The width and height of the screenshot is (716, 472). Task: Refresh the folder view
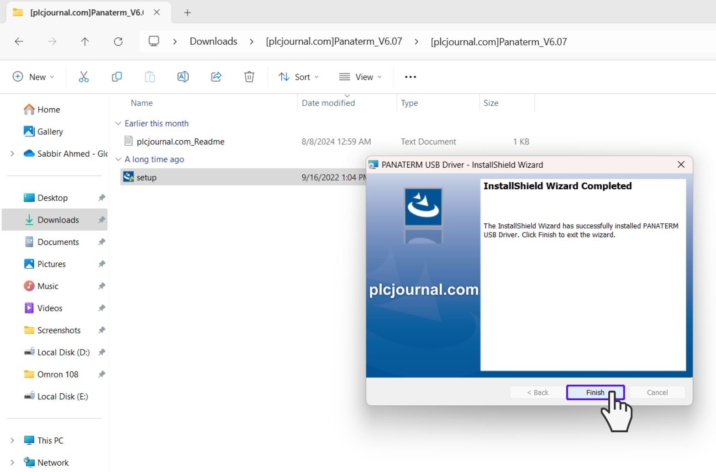point(118,42)
